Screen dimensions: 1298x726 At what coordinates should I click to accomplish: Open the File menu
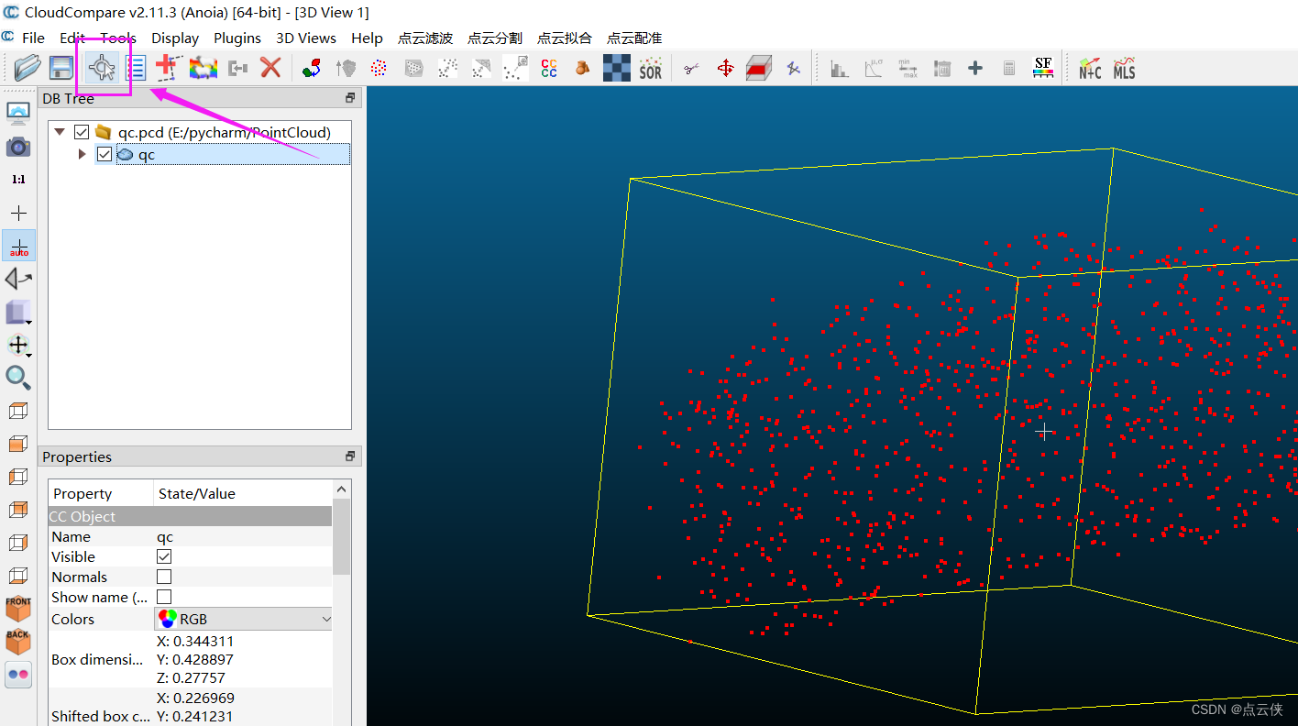click(x=33, y=38)
